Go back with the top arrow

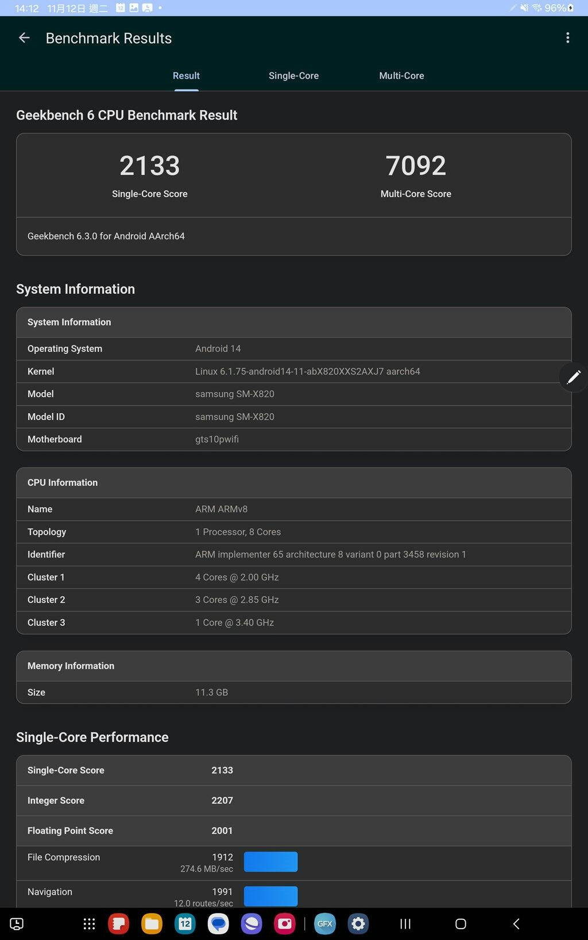[x=24, y=38]
